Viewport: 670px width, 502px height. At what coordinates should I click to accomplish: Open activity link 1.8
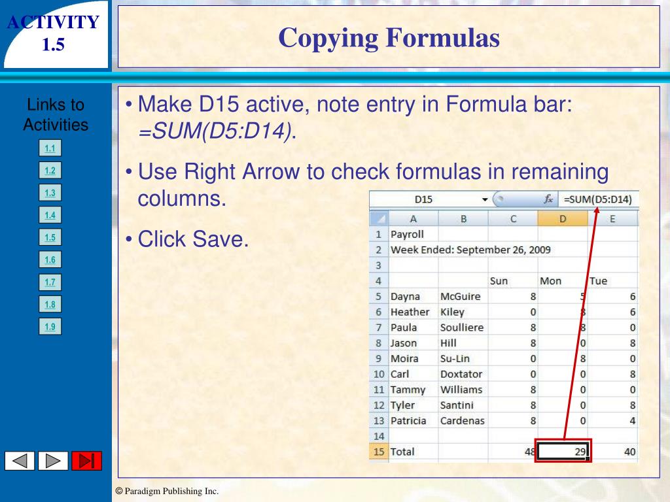point(50,305)
